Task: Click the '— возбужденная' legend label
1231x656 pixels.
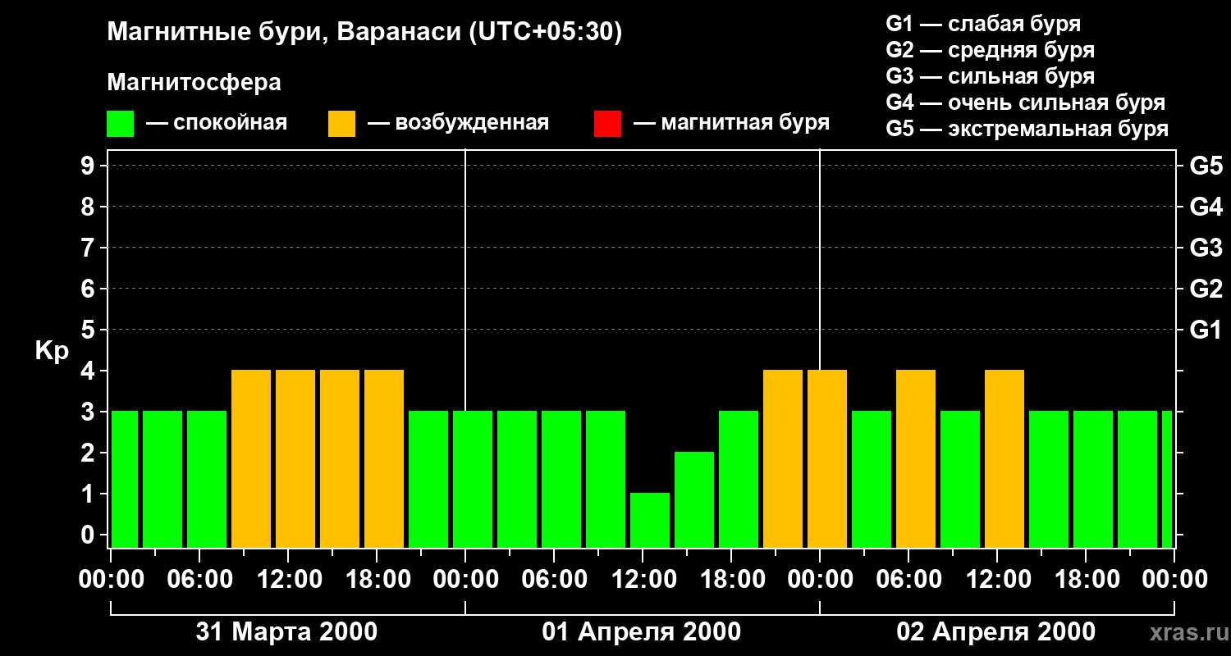Action: (x=458, y=123)
